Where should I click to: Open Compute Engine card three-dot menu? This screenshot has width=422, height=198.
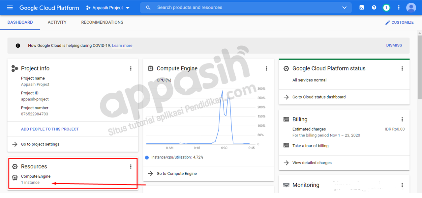266,68
